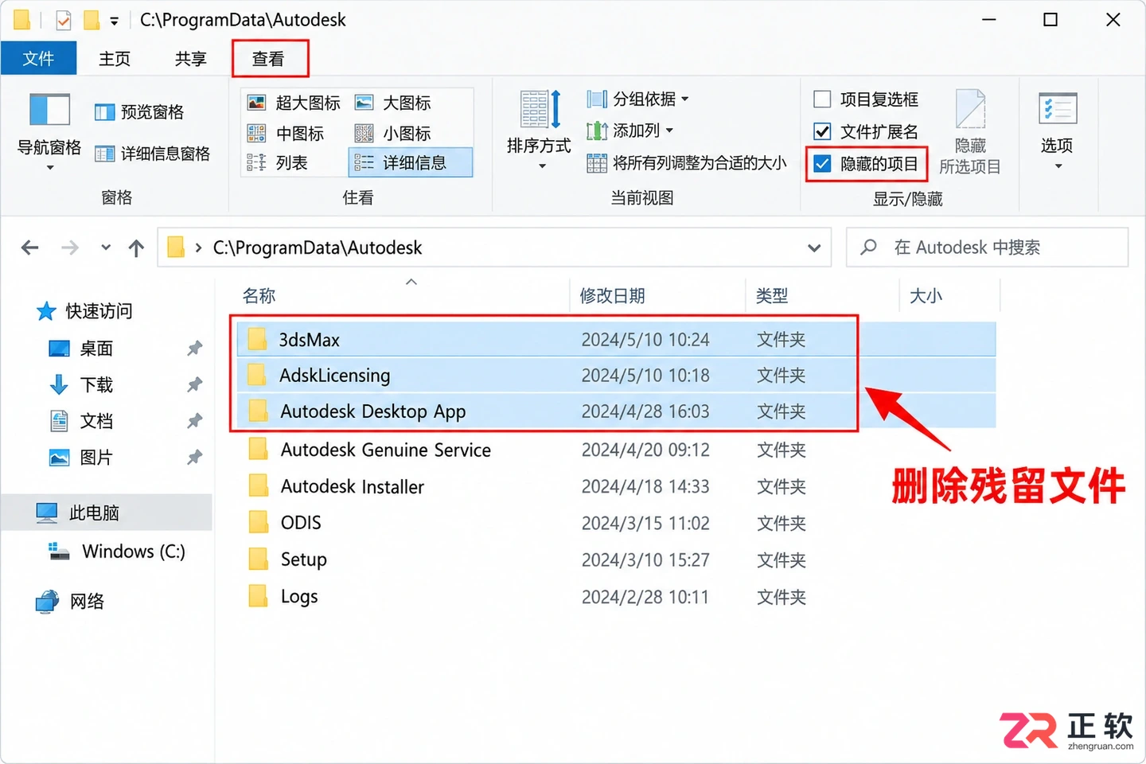Select 小图标 layout
The height and width of the screenshot is (764, 1146).
coord(393,133)
